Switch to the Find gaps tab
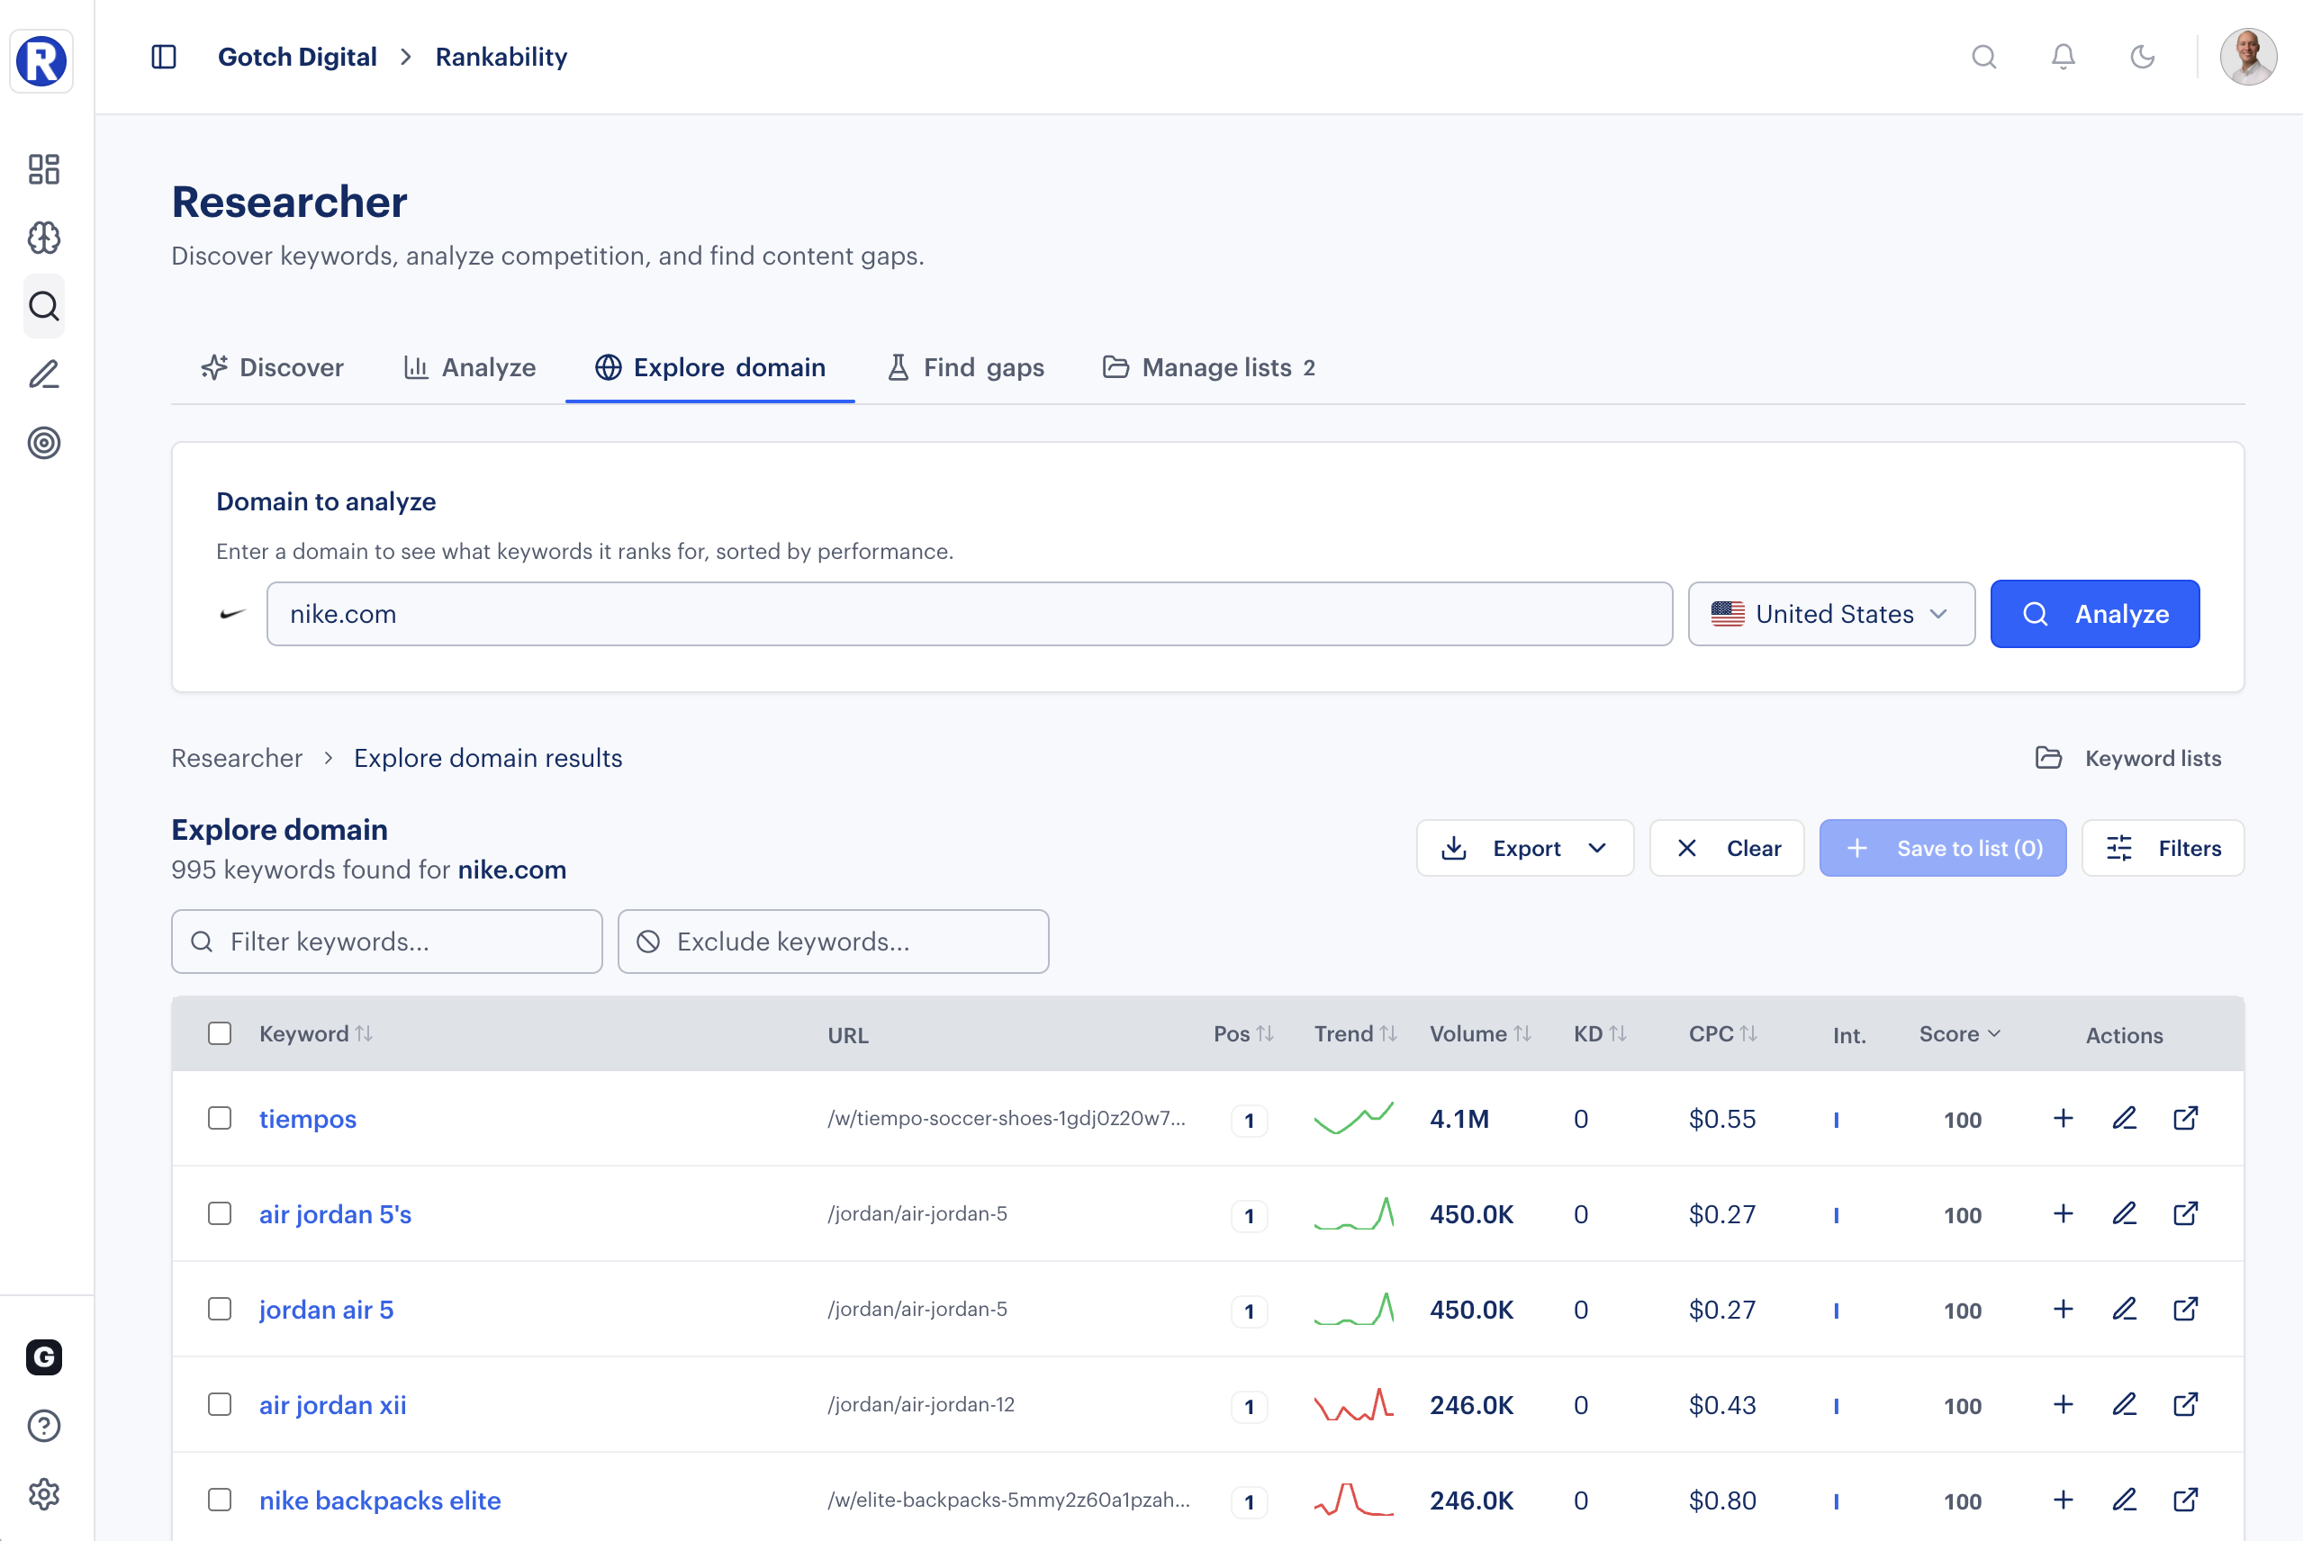 point(965,367)
